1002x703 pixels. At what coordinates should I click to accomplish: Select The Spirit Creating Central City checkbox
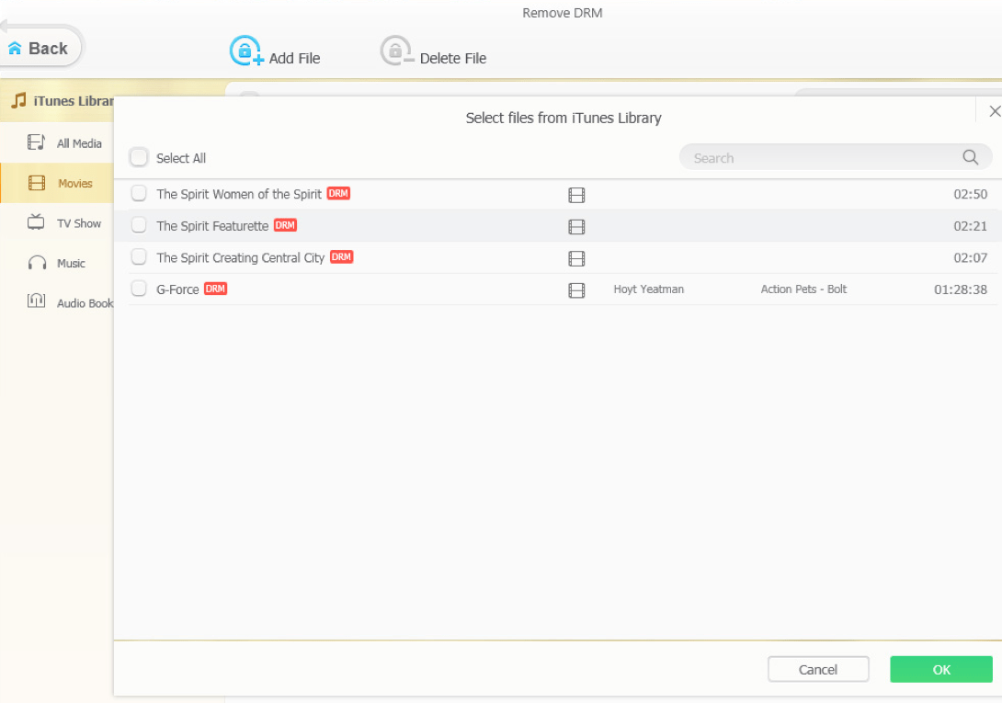[x=138, y=256]
